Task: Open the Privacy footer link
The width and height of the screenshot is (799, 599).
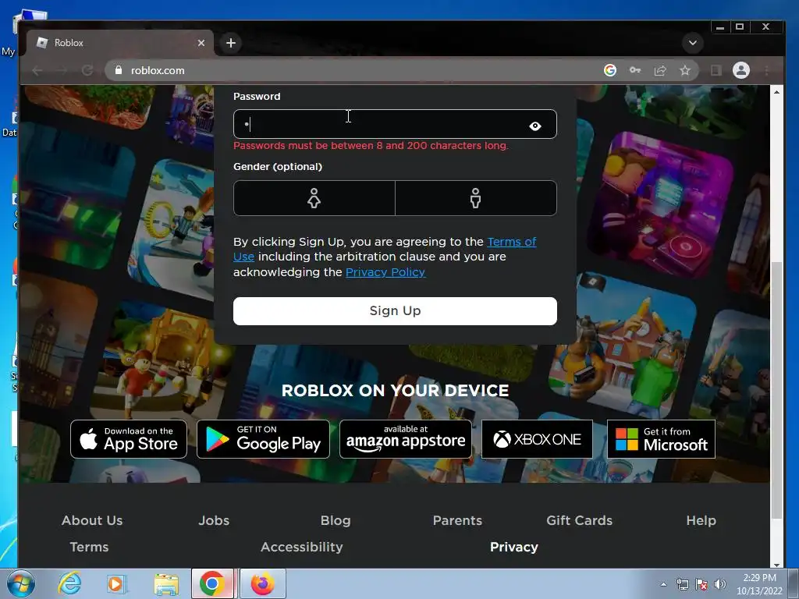Action: (x=513, y=547)
